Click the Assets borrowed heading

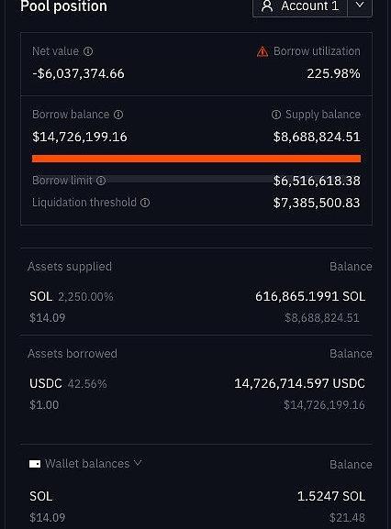[x=73, y=354]
